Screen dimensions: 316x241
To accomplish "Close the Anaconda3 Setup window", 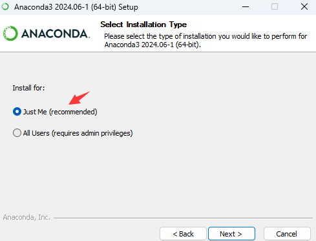I will point(304,6).
